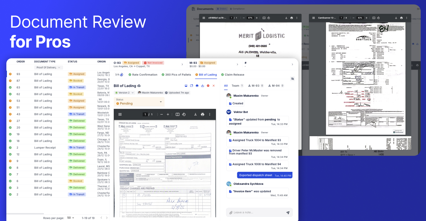426x221 pixels.
Task: Download from the c91895a1 PDF viewer
Action: 286,18
